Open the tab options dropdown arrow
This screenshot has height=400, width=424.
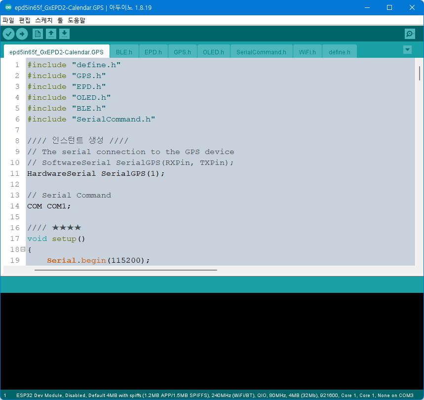[x=408, y=50]
